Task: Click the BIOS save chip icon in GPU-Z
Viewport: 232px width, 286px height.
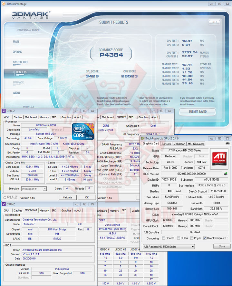Action: point(226,174)
